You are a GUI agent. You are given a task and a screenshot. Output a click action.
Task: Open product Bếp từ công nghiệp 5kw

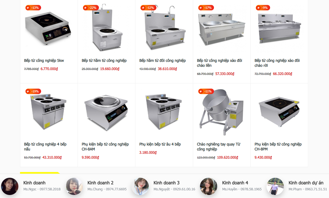(x=44, y=60)
